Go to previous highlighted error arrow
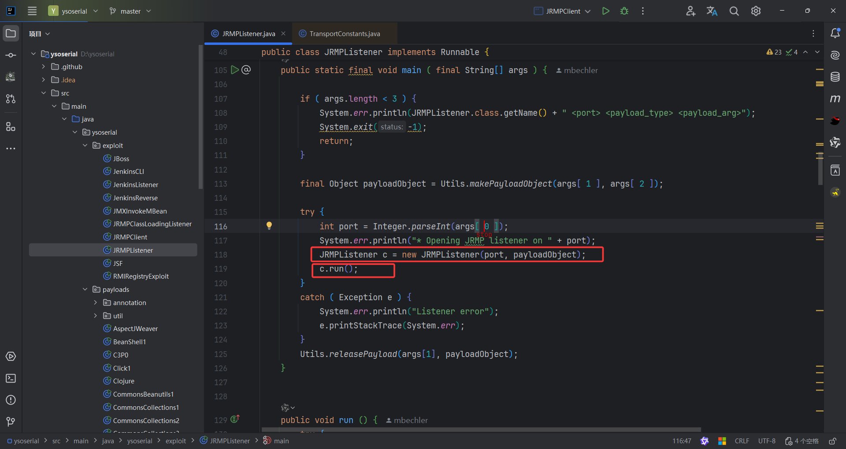Screen dimensions: 846x449 click(x=805, y=52)
